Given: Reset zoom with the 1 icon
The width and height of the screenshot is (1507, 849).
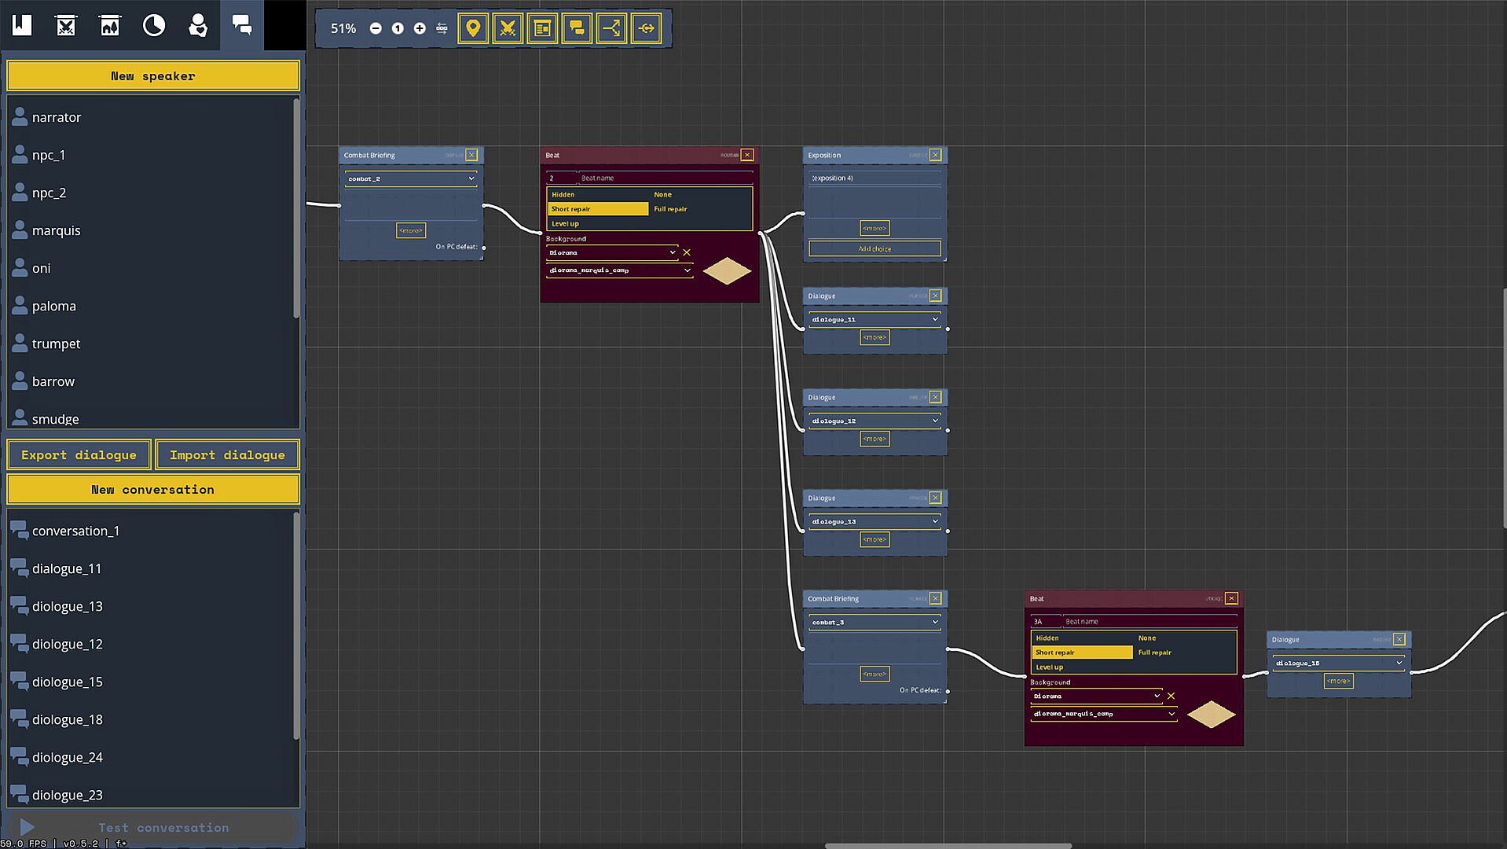Looking at the screenshot, I should tap(398, 28).
